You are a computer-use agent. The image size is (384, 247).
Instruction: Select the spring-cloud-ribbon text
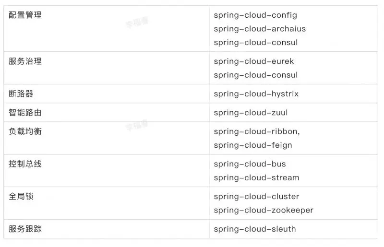point(257,131)
